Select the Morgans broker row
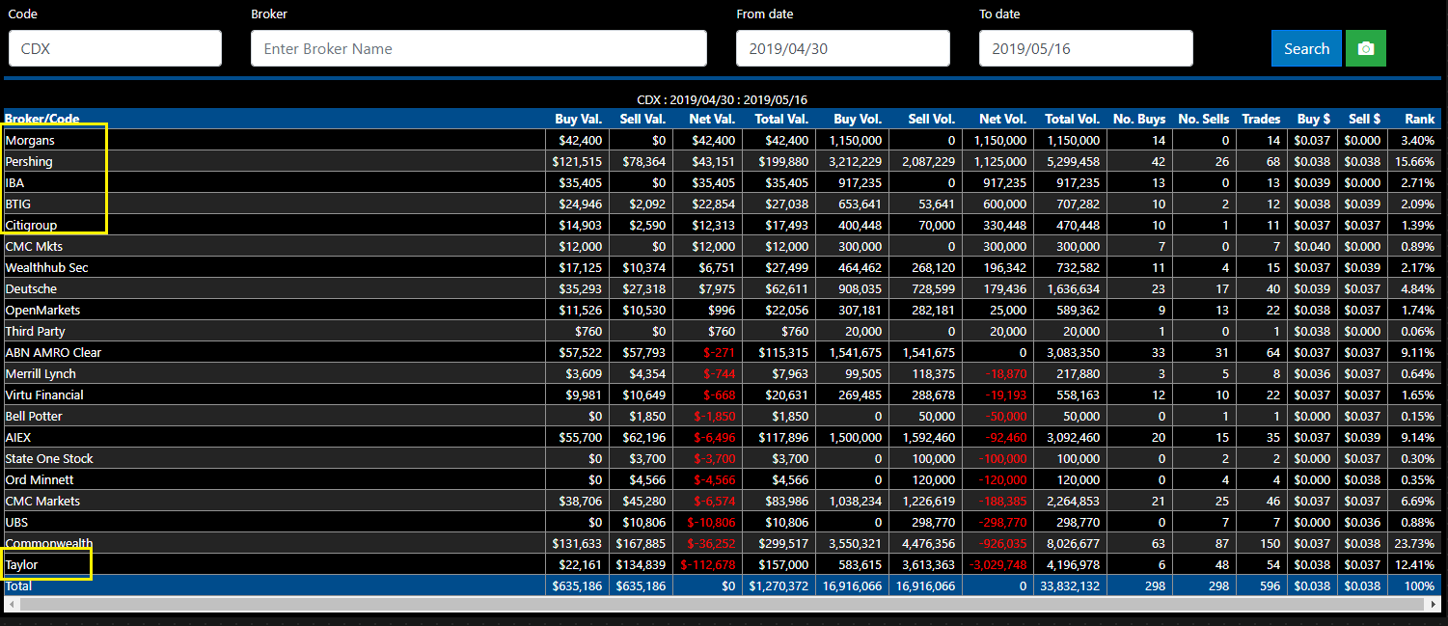1448x626 pixels. pyautogui.click(x=721, y=140)
